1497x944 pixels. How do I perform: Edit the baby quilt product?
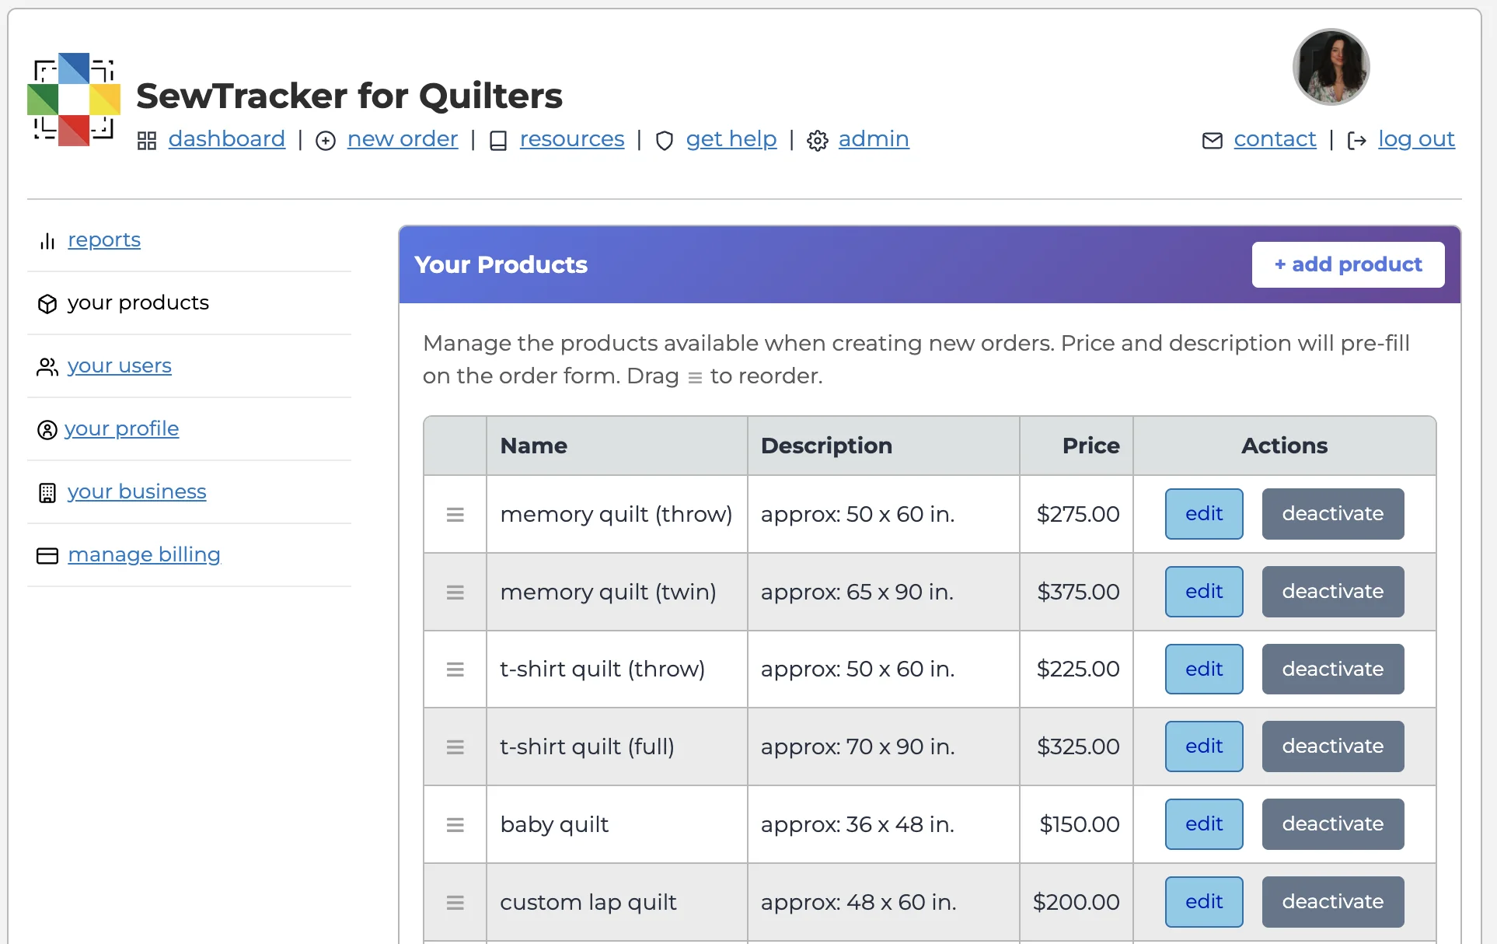coord(1203,824)
